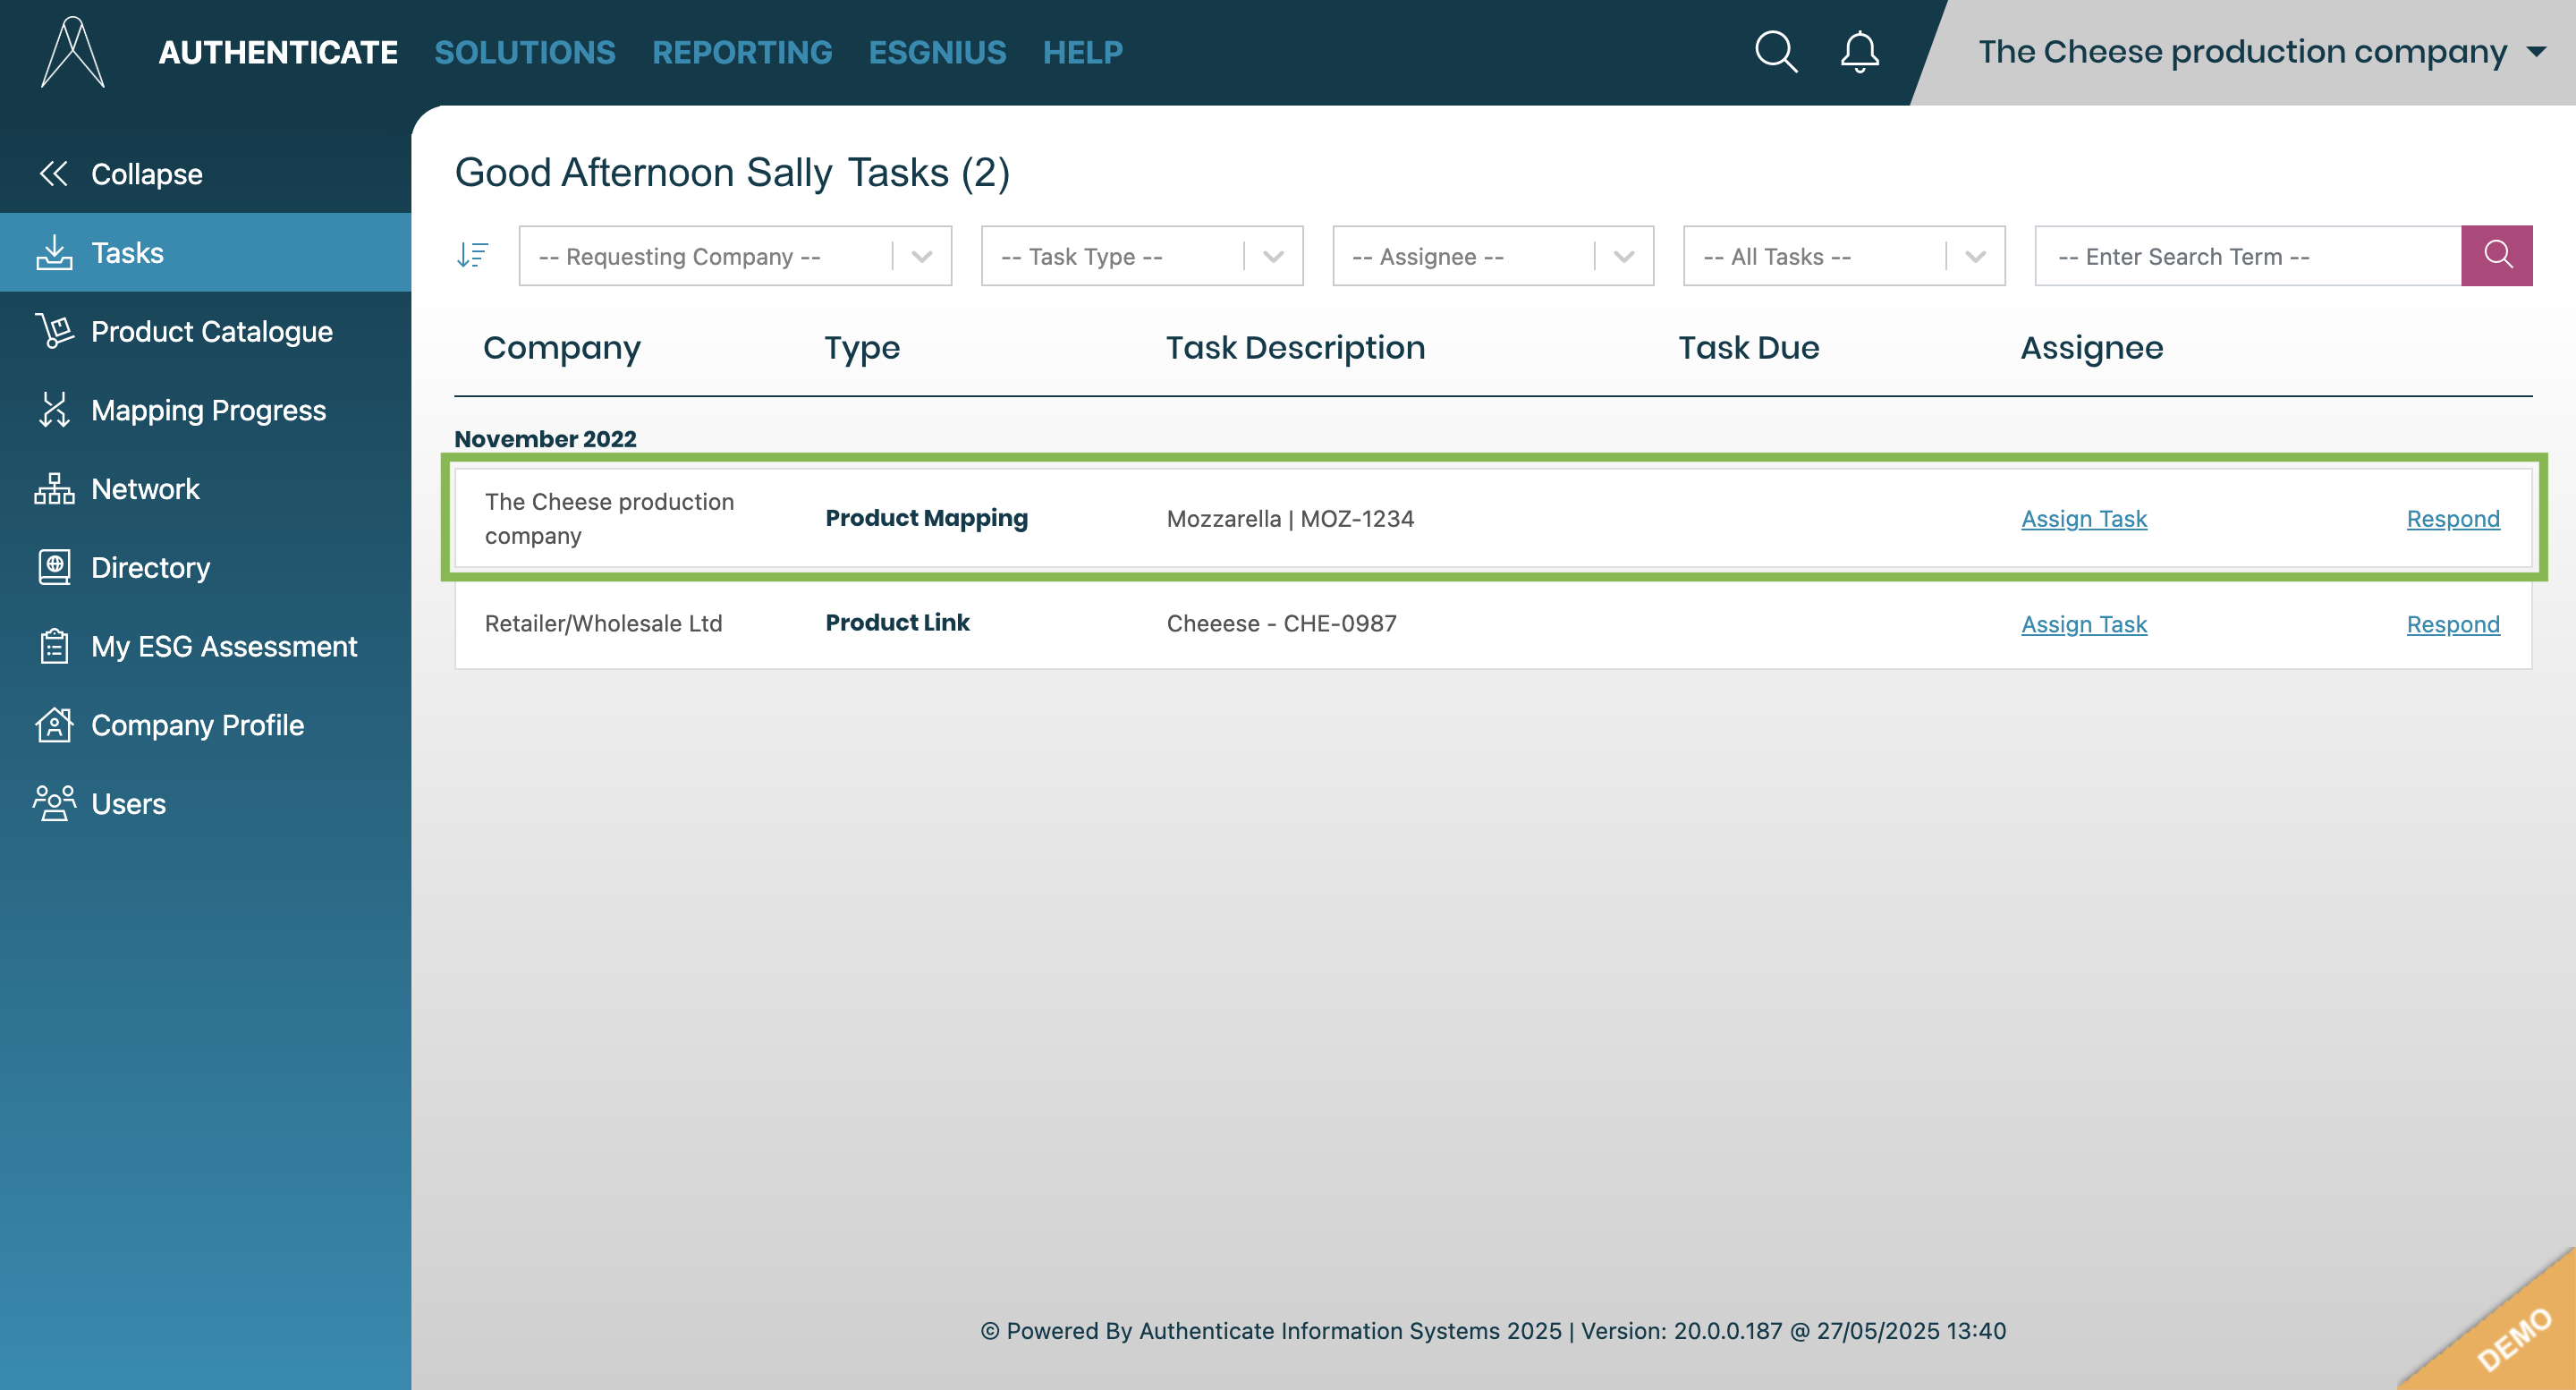The image size is (2576, 1390).
Task: Switch to the REPORTING menu
Action: 741,52
